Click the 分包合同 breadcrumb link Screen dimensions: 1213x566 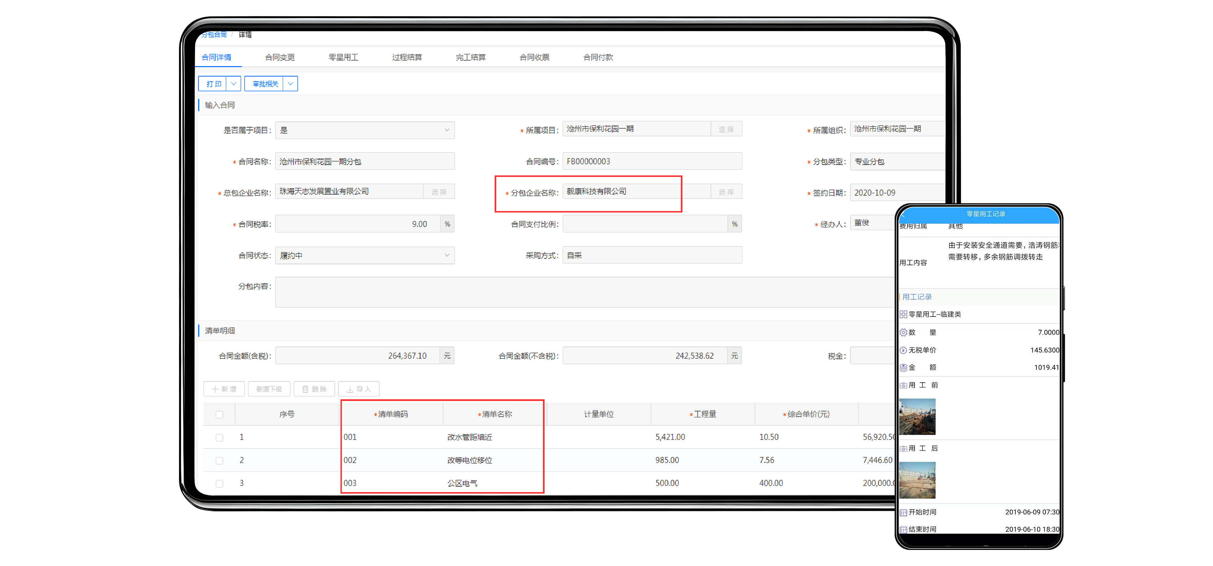(x=214, y=34)
